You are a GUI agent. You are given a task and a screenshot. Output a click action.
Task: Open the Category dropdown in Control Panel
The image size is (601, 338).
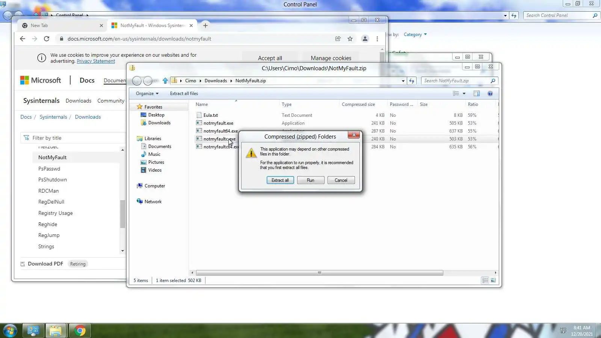tap(415, 35)
